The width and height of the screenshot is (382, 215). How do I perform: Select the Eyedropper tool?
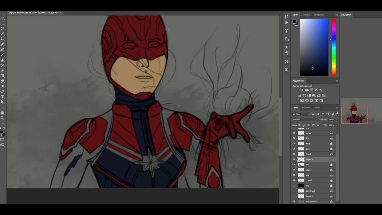(x=2, y=44)
